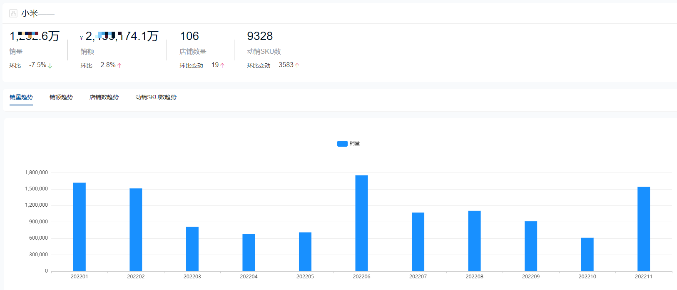This screenshot has width=677, height=290.
Task: Click the green down arrow beside -7.5%
Action: coord(50,66)
